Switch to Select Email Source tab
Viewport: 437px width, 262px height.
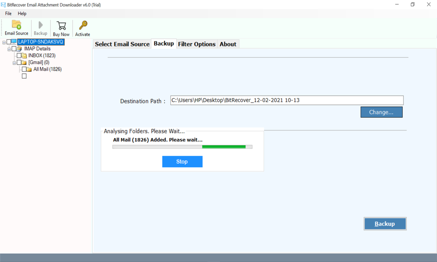tap(122, 44)
